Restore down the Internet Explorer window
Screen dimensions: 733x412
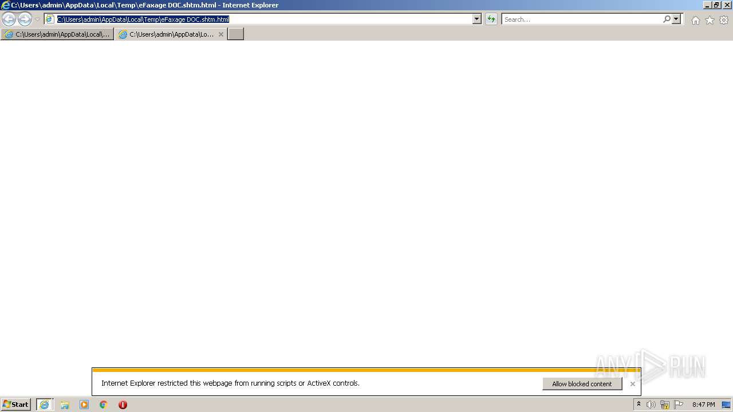[x=716, y=5]
